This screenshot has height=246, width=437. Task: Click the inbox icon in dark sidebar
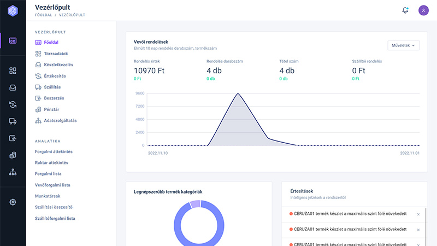point(13,87)
